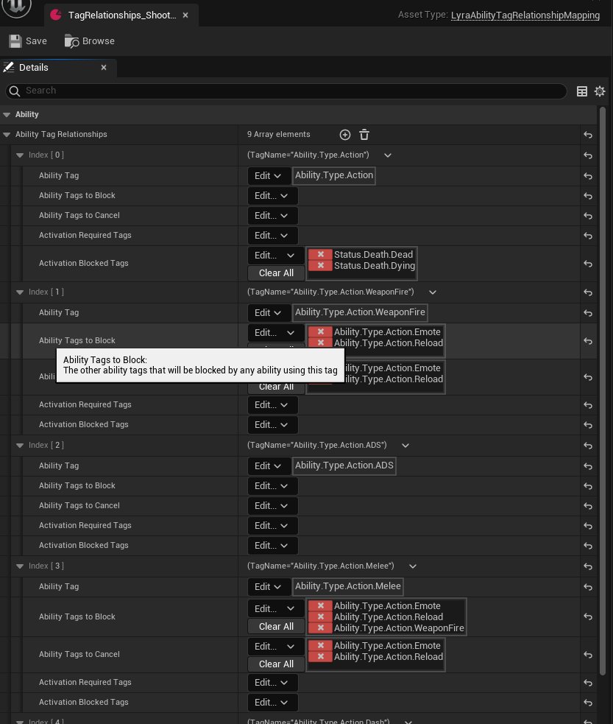Close the TagRelationships_Shoot asset tab
This screenshot has height=724, width=613.
click(185, 15)
